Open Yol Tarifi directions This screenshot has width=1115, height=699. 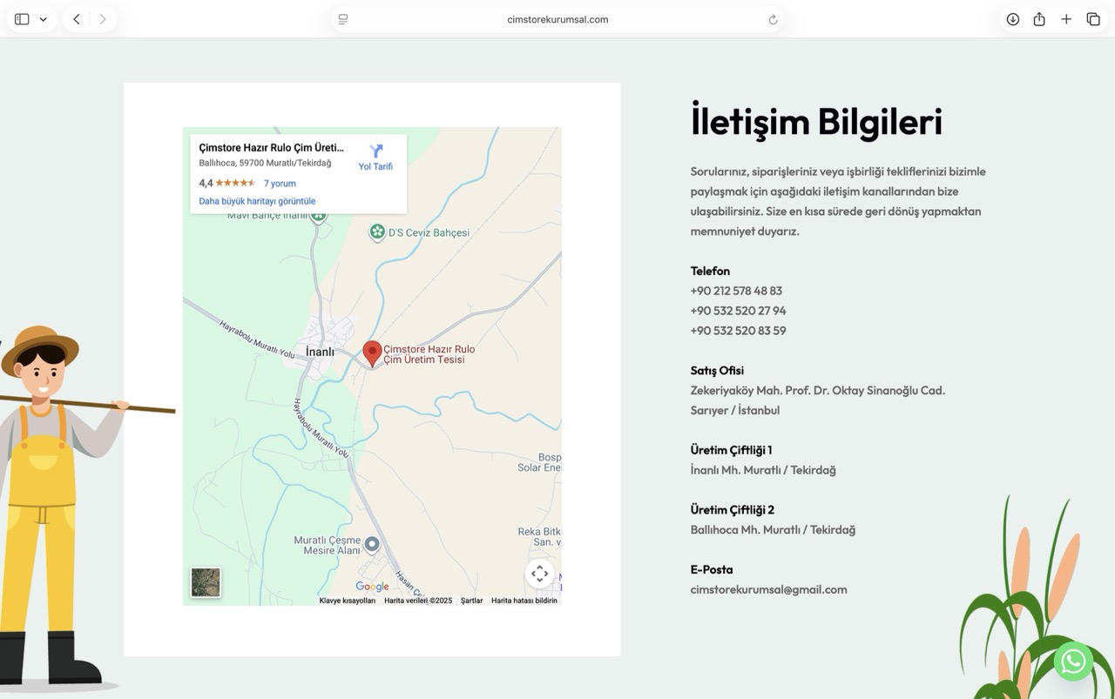(375, 157)
